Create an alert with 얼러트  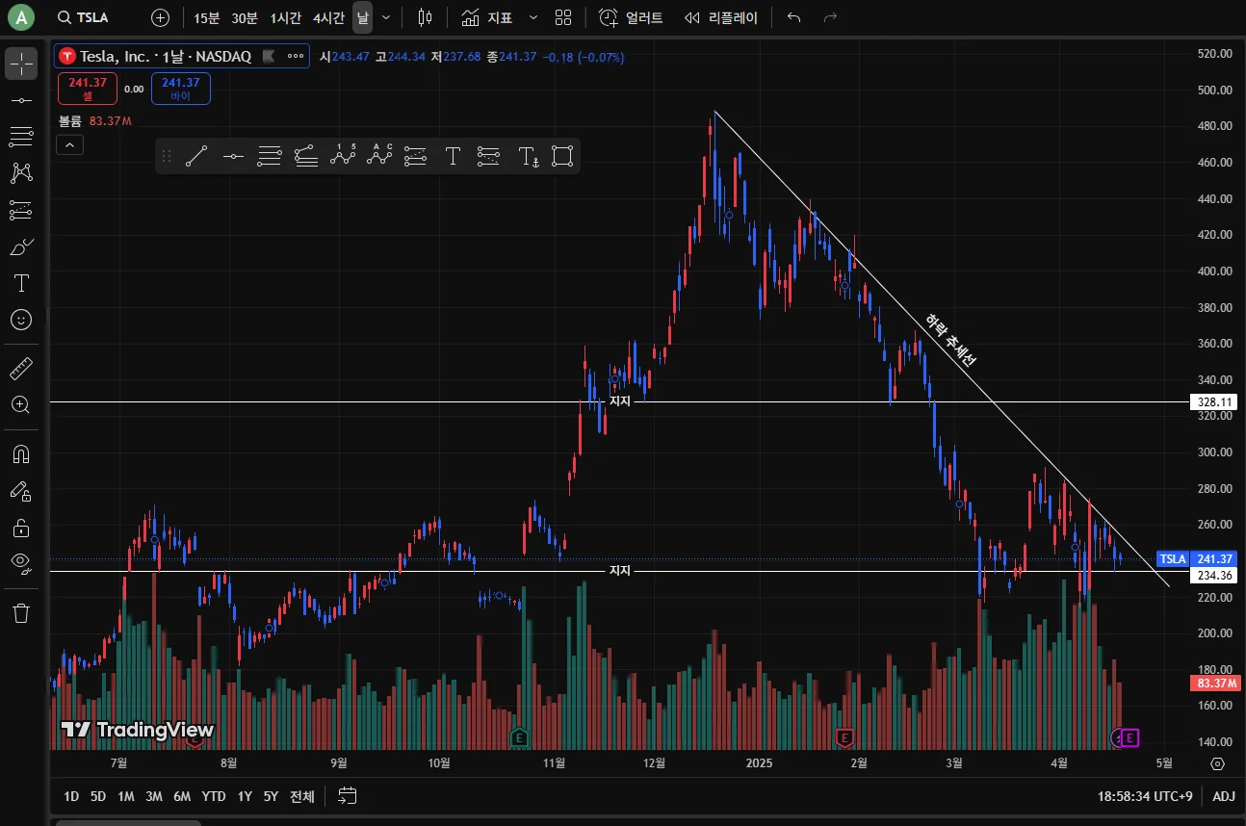tap(631, 17)
